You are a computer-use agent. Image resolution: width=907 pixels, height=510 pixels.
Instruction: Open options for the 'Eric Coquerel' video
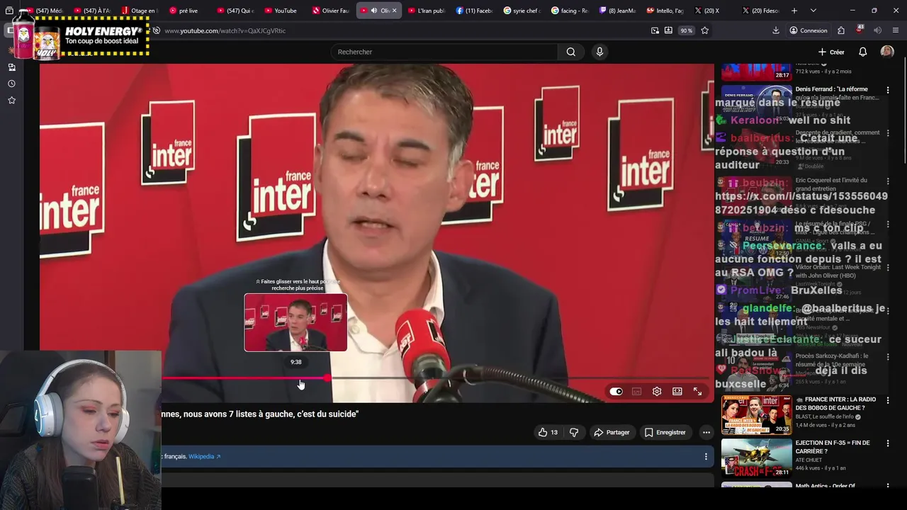click(x=887, y=181)
